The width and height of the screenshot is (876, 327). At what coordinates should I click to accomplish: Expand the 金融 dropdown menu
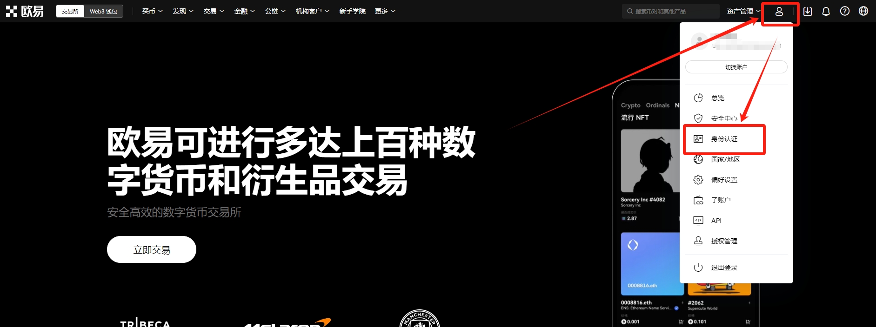pos(244,11)
